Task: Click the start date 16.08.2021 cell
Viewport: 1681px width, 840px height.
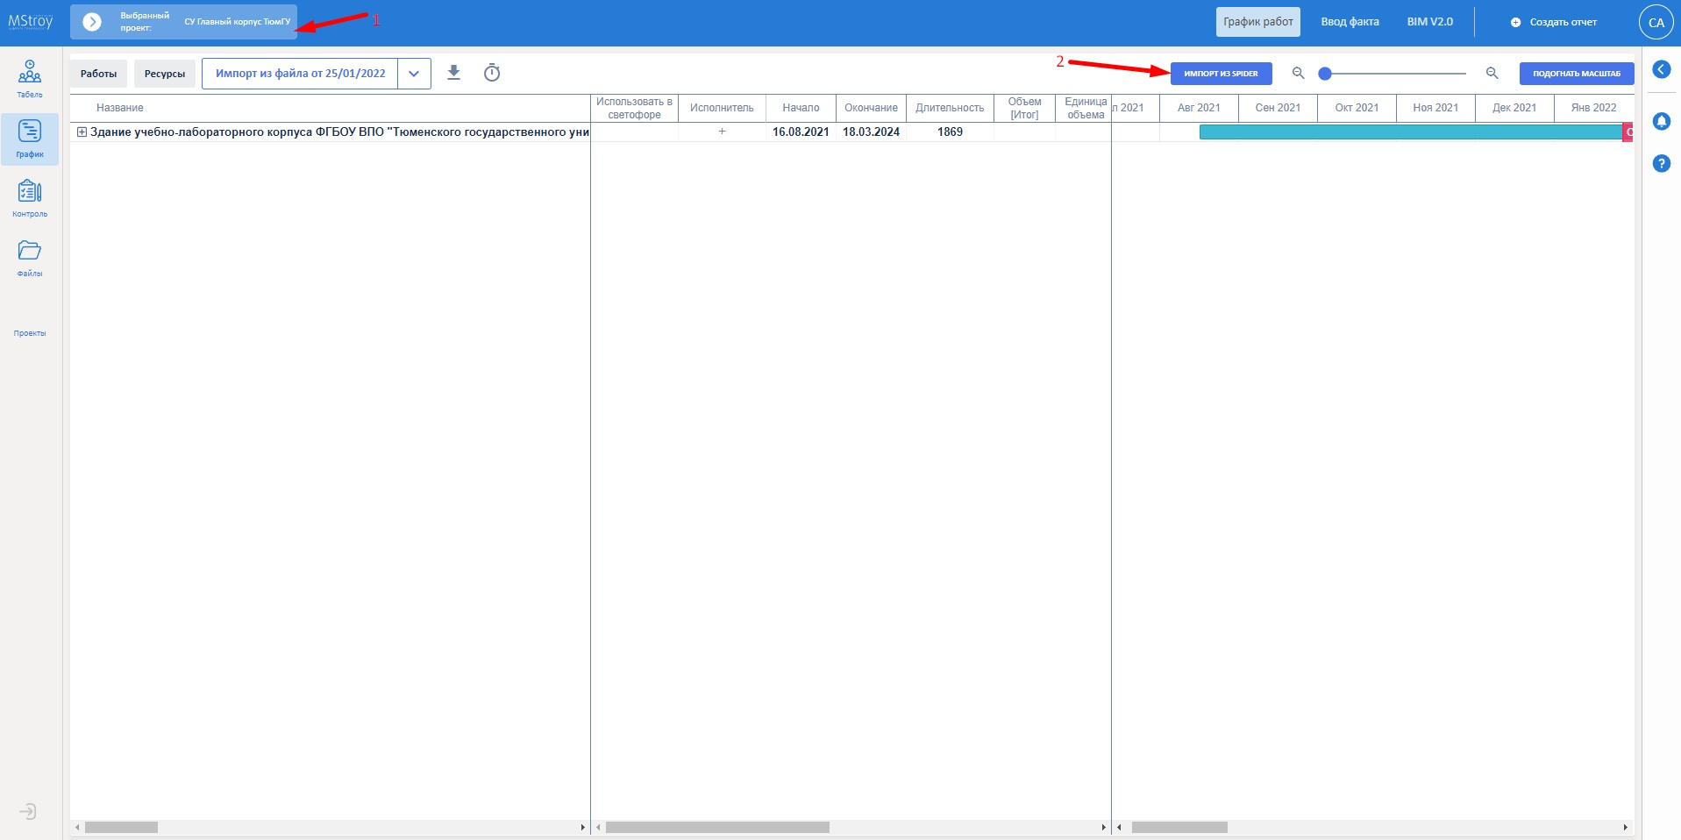Action: click(x=801, y=132)
